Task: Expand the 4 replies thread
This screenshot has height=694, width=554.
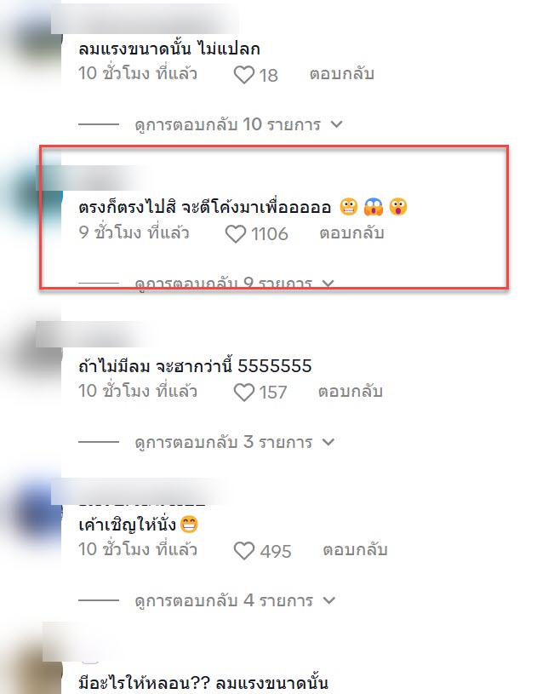Action: tap(235, 600)
